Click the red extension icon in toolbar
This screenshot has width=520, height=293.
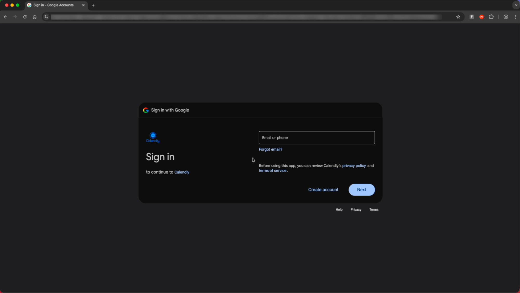[481, 17]
